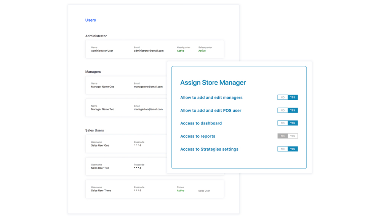The height and width of the screenshot is (218, 381).
Task: Click YES on Access to dashboard
Action: 293,123
